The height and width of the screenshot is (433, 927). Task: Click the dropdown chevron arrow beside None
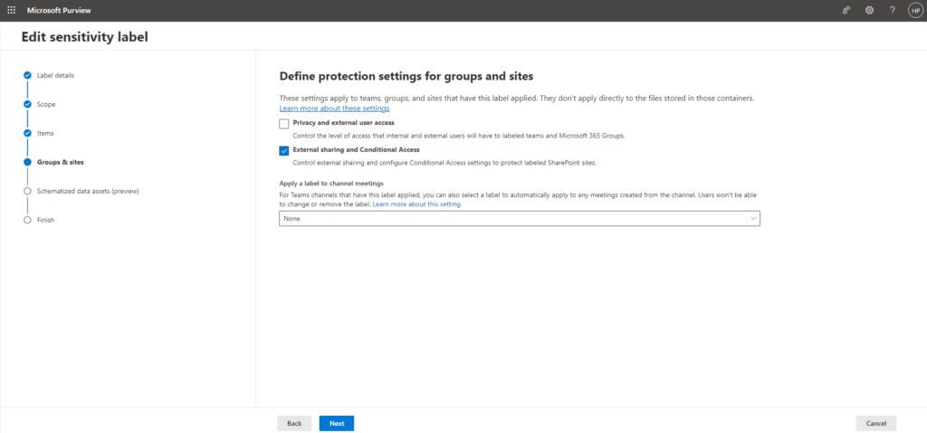click(753, 219)
